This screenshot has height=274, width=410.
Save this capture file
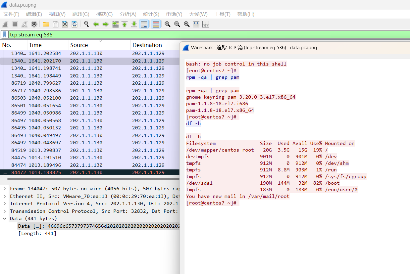pos(56,24)
